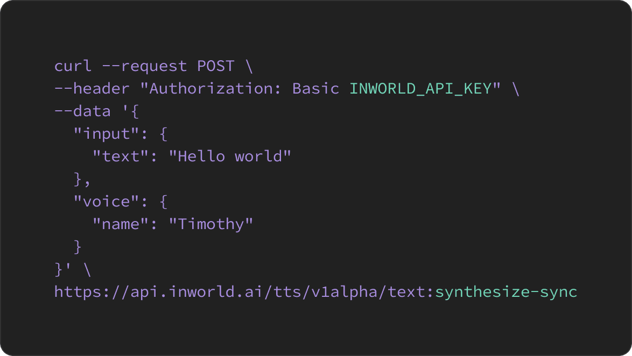632x356 pixels.
Task: Click the https scheme of the URL
Action: point(78,292)
